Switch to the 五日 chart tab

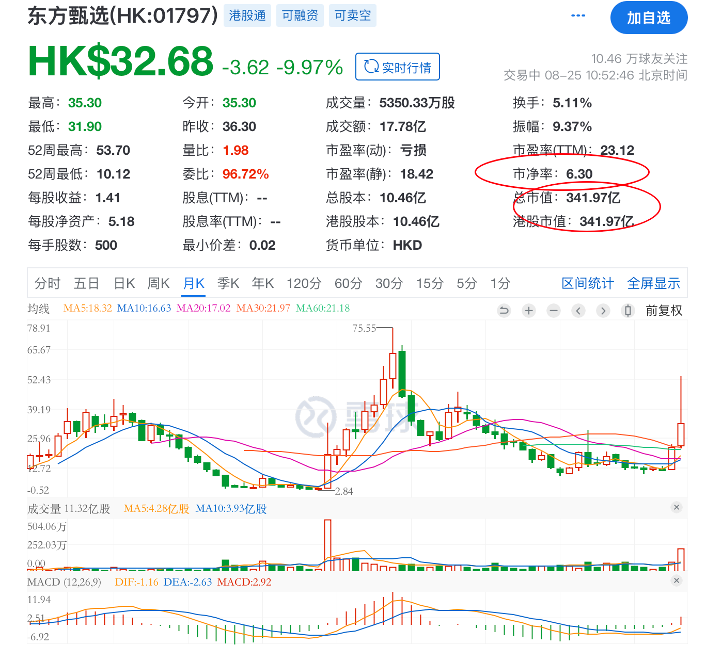click(x=86, y=283)
